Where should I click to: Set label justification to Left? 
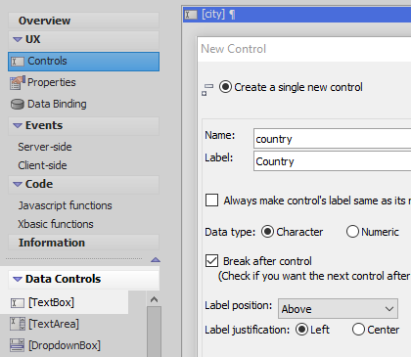pos(301,330)
